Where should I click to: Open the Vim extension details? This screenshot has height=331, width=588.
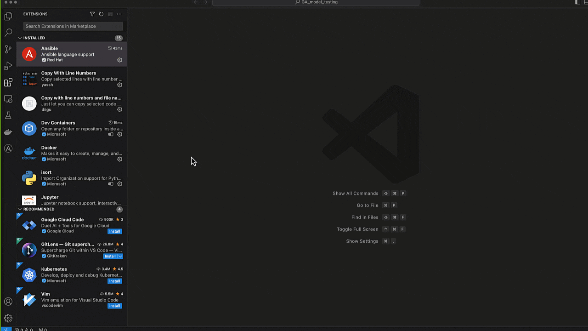[x=72, y=300]
